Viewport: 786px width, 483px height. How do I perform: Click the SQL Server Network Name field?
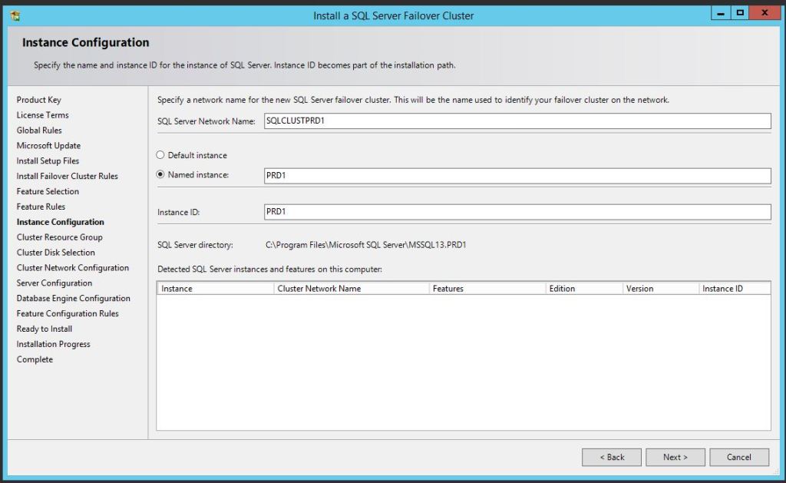click(x=517, y=121)
